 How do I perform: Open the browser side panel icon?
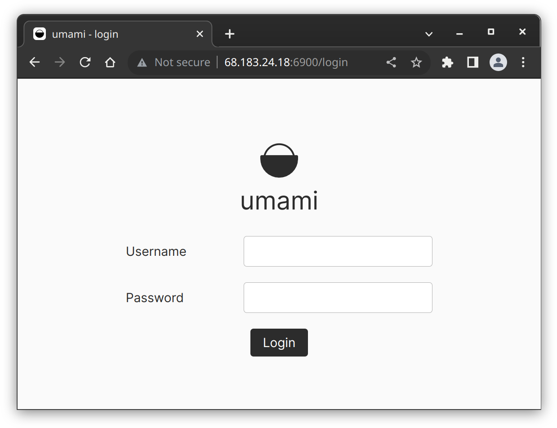(x=472, y=62)
